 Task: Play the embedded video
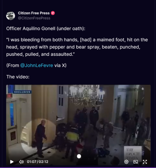click(12, 162)
